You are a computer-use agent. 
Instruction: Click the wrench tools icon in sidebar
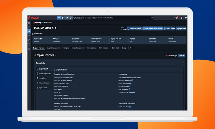tap(29, 44)
